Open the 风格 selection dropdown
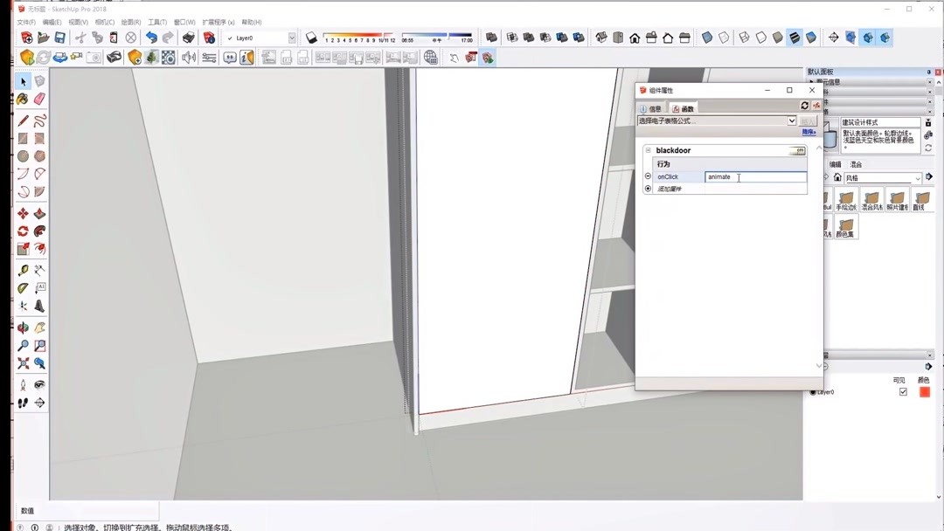 [x=918, y=178]
